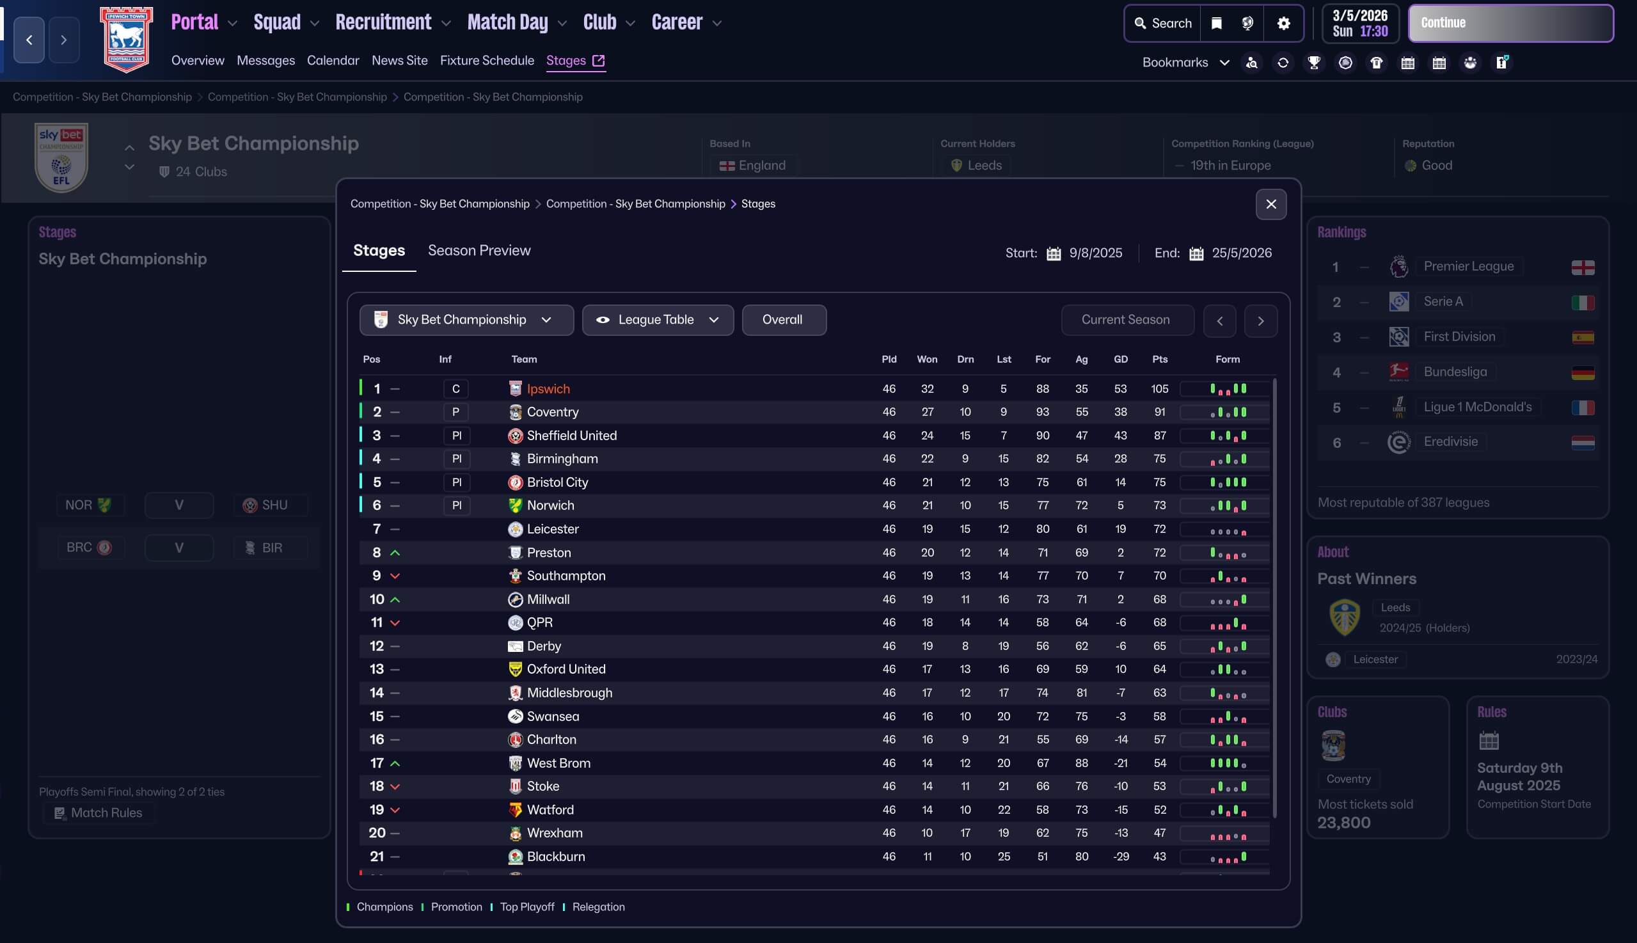
Task: Open the world globe icon
Action: pos(1247,23)
